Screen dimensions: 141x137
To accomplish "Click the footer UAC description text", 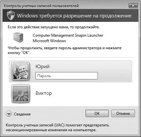I will pyautogui.click(x=57, y=128).
